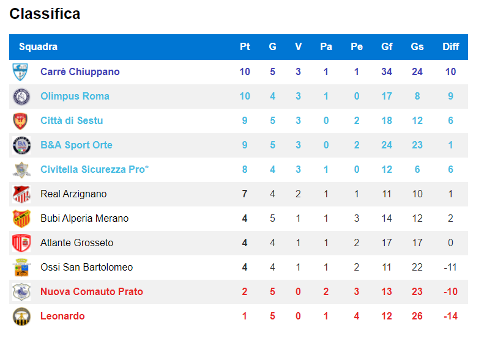Click the Olimpus Roma team logo
This screenshot has width=495, height=339.
(x=21, y=97)
